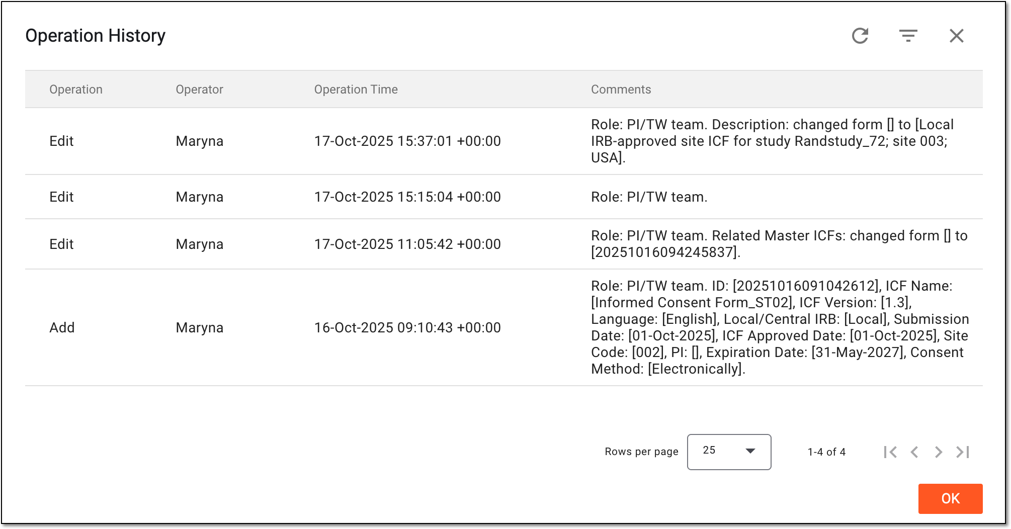
Task: Close the Operation History dialog
Action: click(x=957, y=36)
